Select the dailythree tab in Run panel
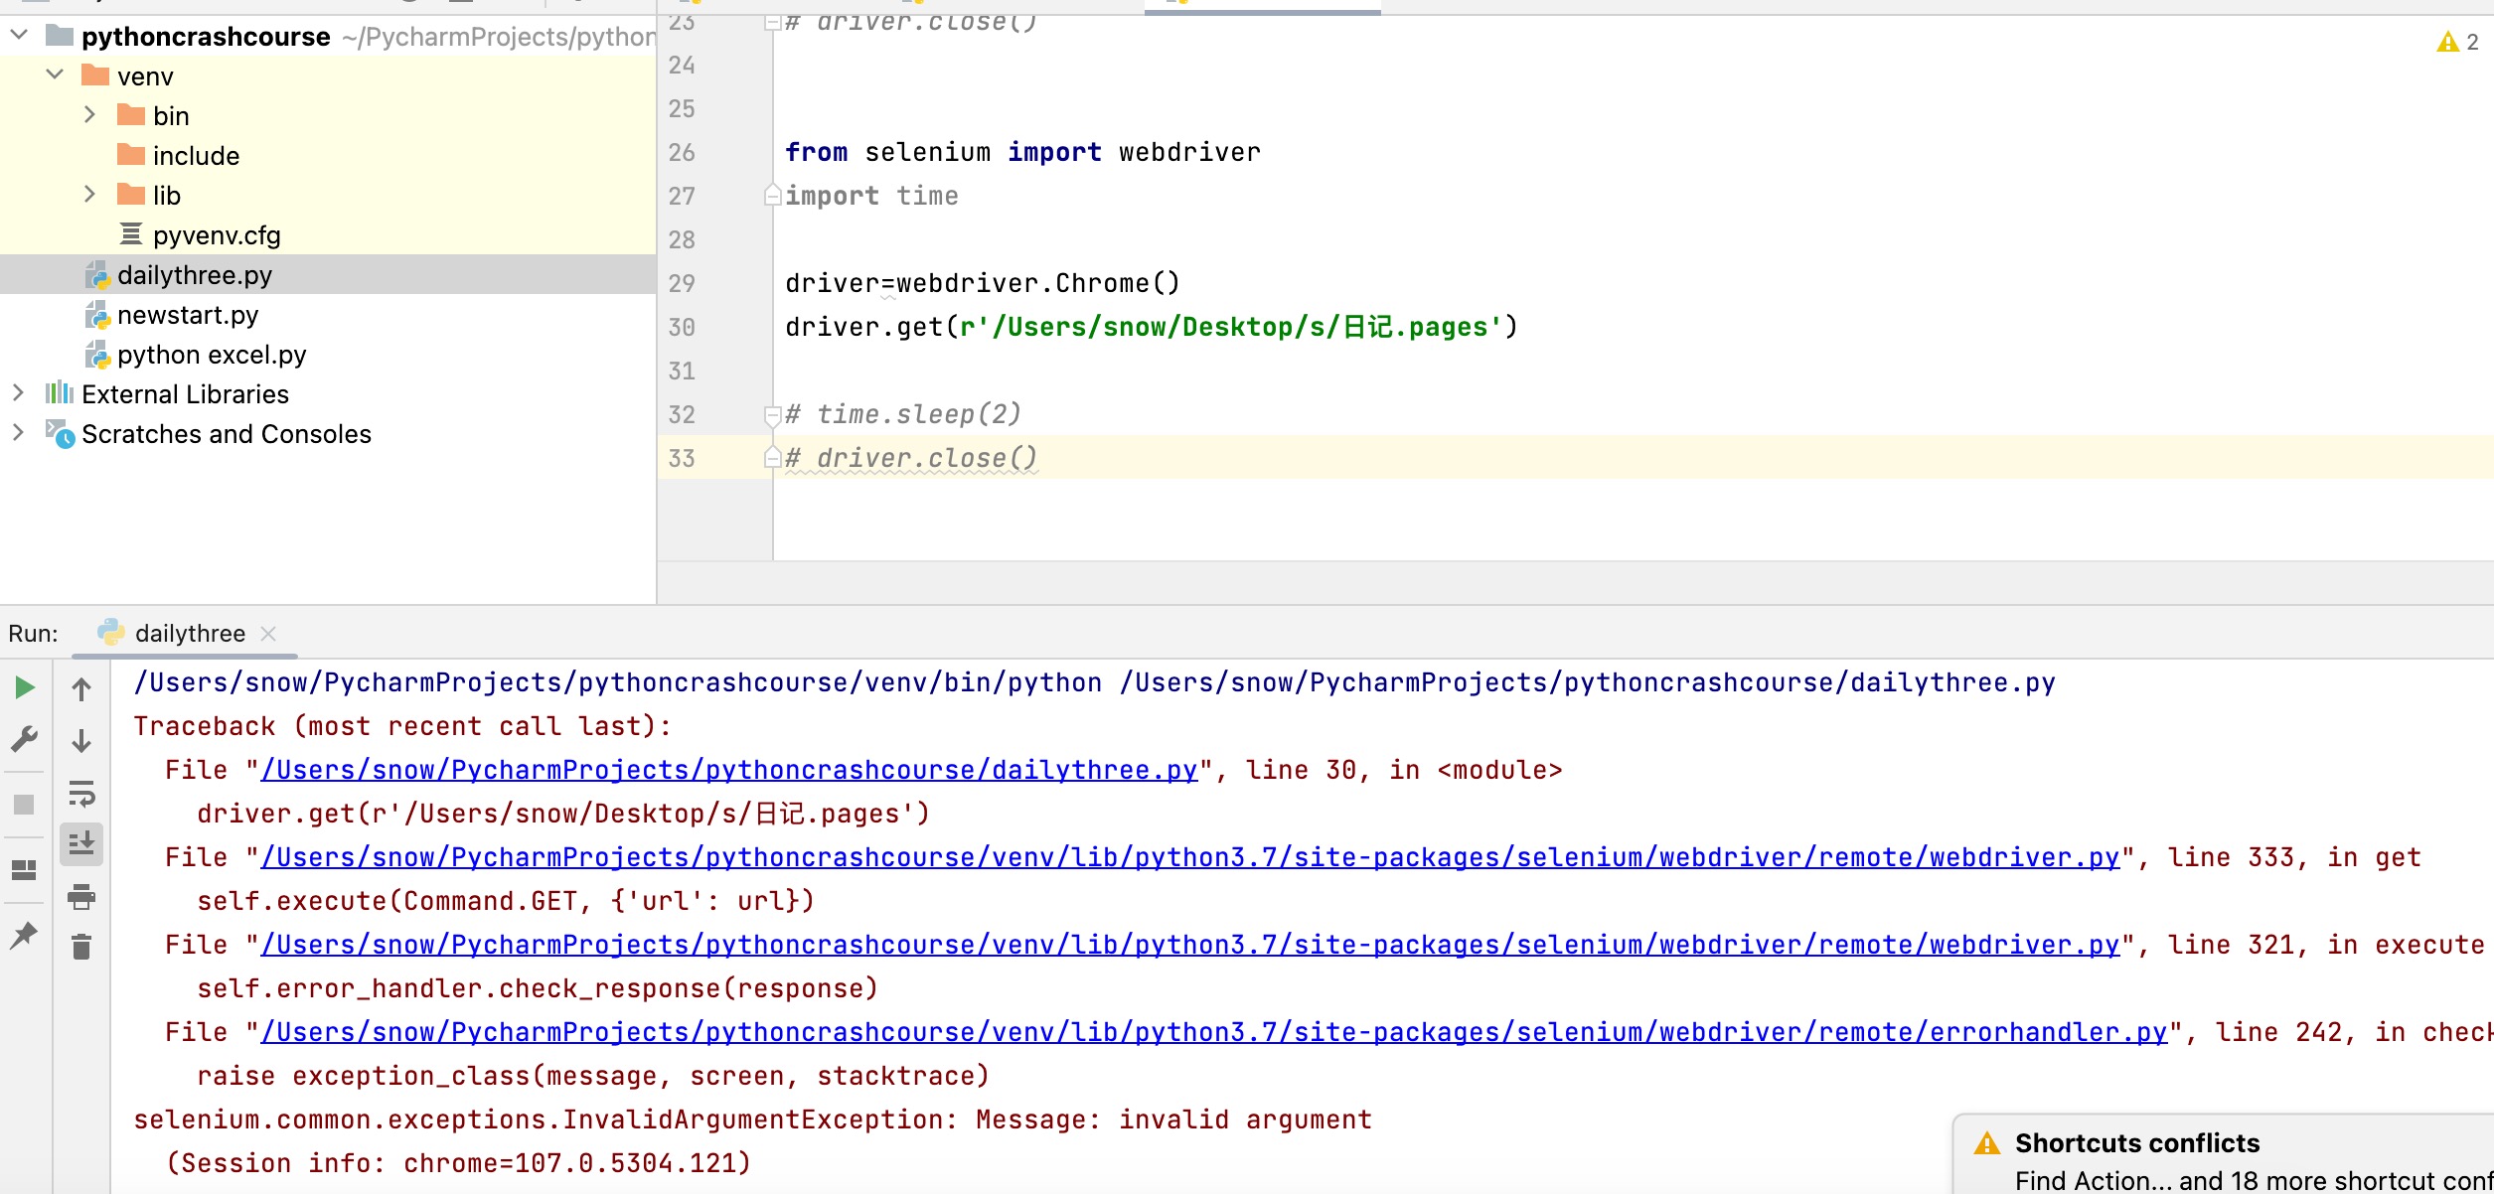 tap(189, 633)
